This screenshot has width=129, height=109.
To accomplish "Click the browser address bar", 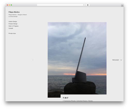I will click(x=61, y=5).
